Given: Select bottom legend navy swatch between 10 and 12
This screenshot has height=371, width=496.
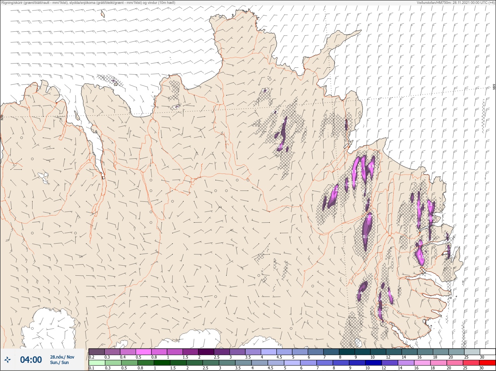Looking at the screenshot, I should point(374,363).
